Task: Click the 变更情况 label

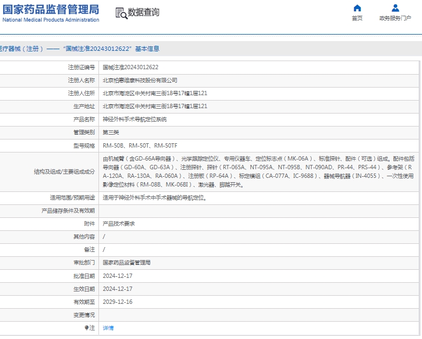Action: (84, 315)
